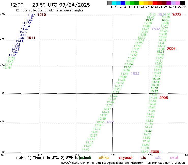This screenshot has width=188, height=165.
Task: Click the subtitle '12 hour collection of altimeter wave heights'
Action: [x=49, y=11]
